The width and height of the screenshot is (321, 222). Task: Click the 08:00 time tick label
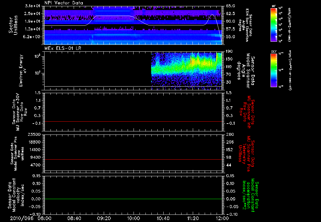pos(44,218)
